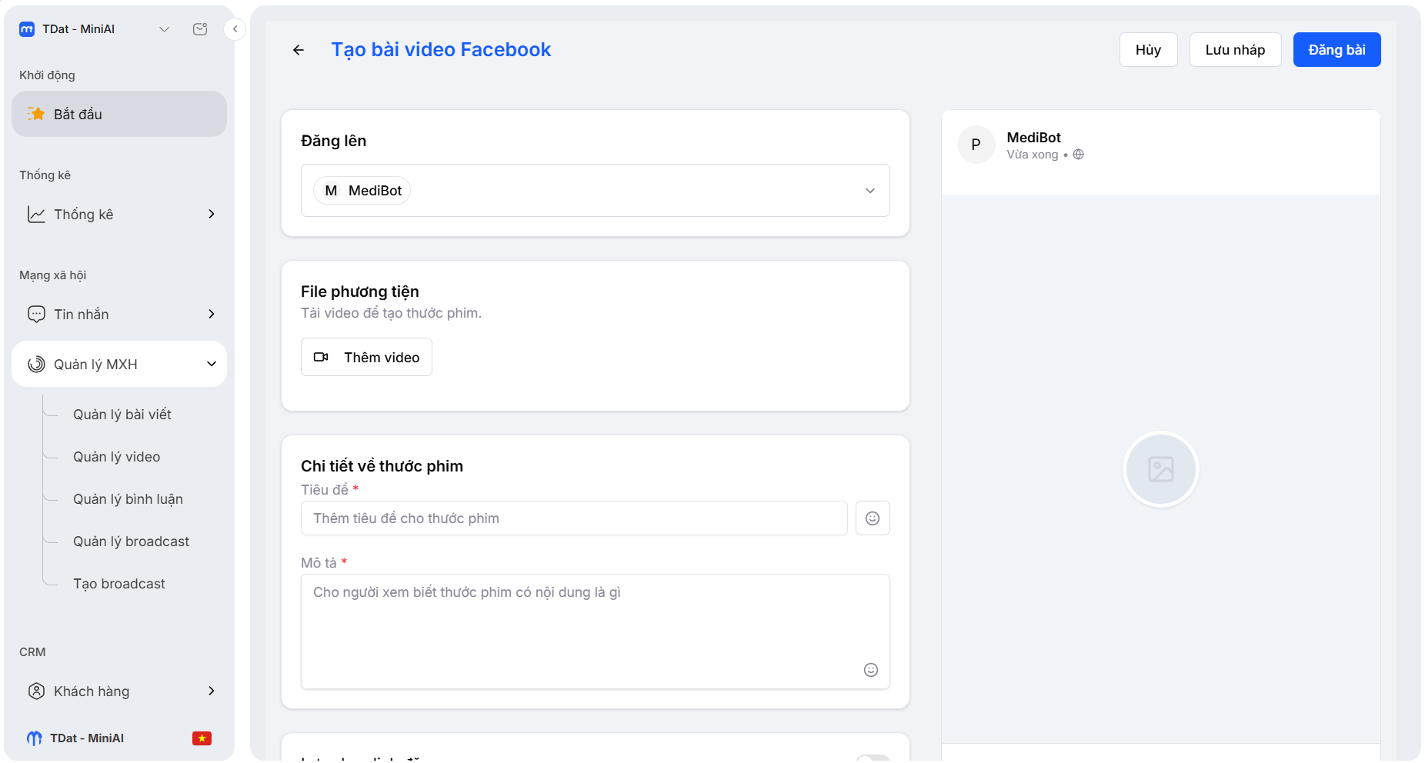Click the Hủy button
Viewport: 1425px width, 763px height.
point(1148,50)
